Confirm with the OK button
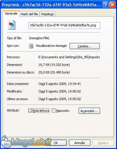This screenshot has height=149, width=117. 56,143
